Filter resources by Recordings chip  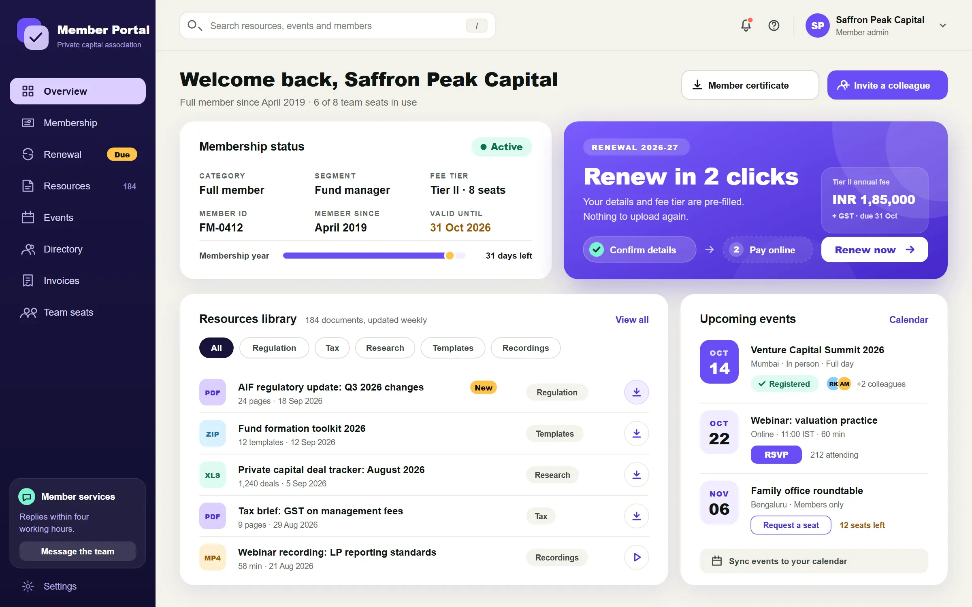click(x=526, y=348)
